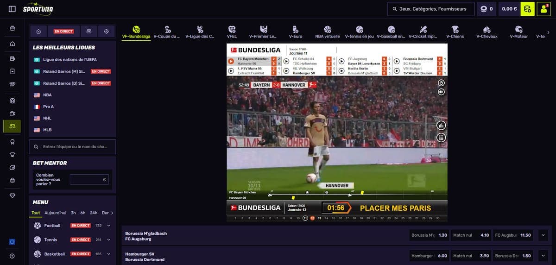Focus the Bet Mentor amount field

click(x=89, y=180)
